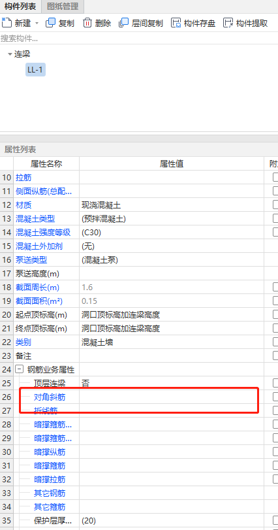Switch to the 构件列表 tab
The height and width of the screenshot is (530, 278).
20,6
